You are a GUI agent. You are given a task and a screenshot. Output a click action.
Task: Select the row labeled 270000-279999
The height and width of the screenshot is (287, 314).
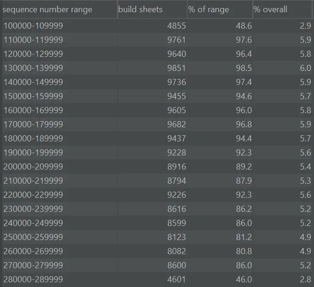[157, 265]
